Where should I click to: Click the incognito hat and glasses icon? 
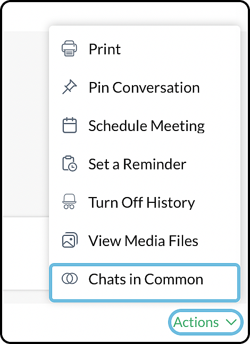[69, 202]
